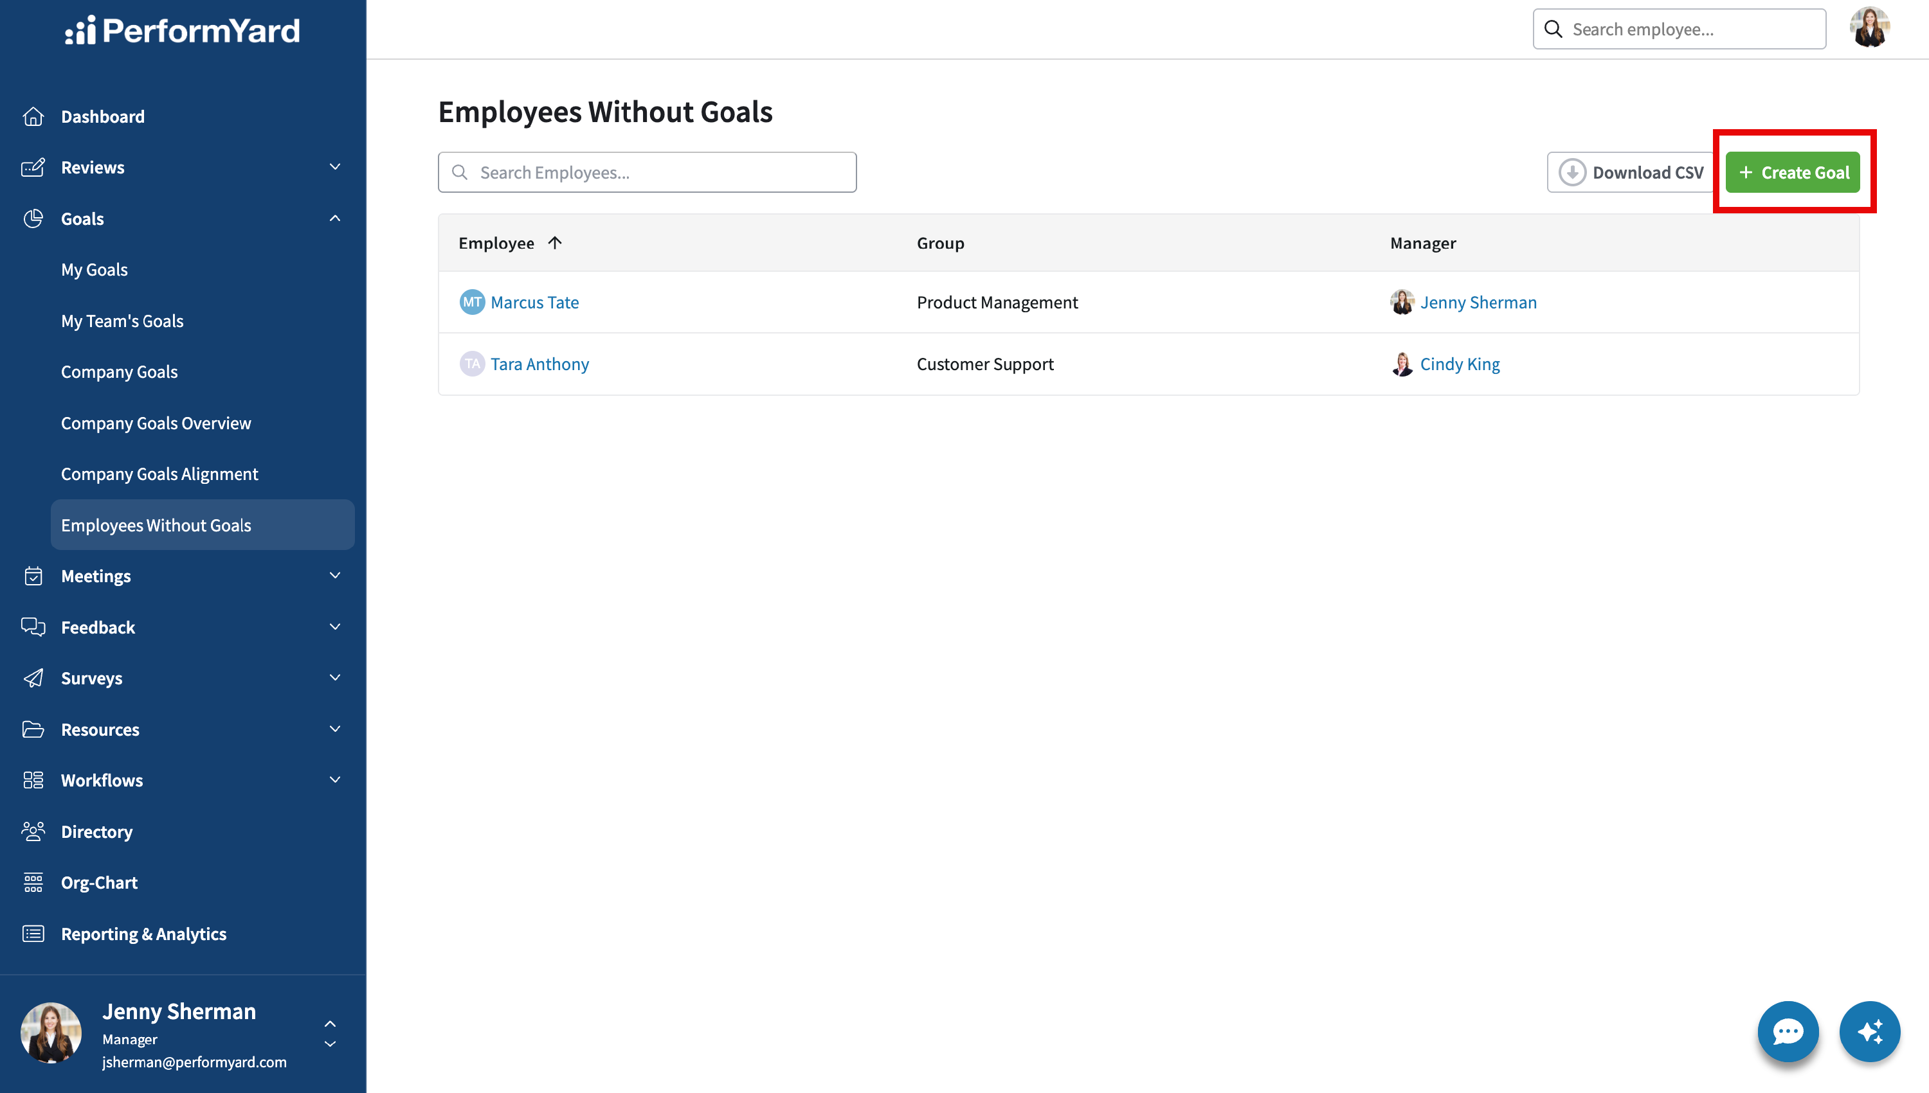Click jsherman@performyard.com email text
This screenshot has width=1929, height=1093.
pyautogui.click(x=194, y=1062)
